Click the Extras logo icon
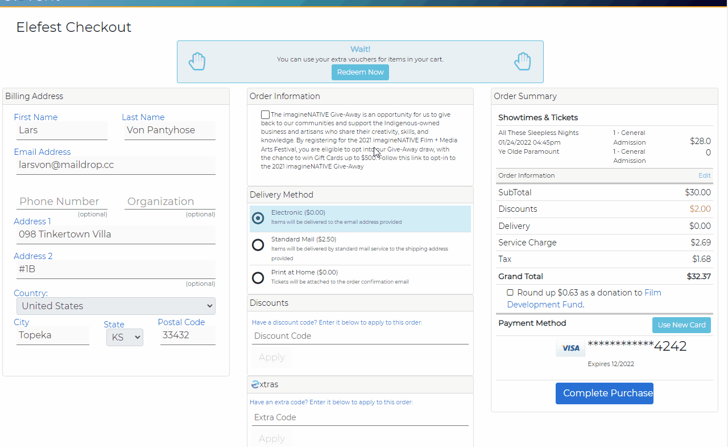728x447 pixels. click(x=255, y=384)
